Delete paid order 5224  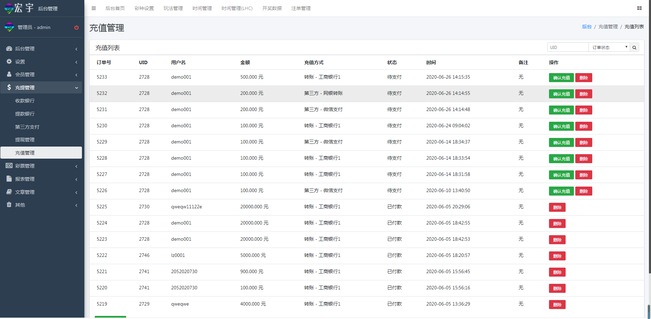pyautogui.click(x=557, y=223)
